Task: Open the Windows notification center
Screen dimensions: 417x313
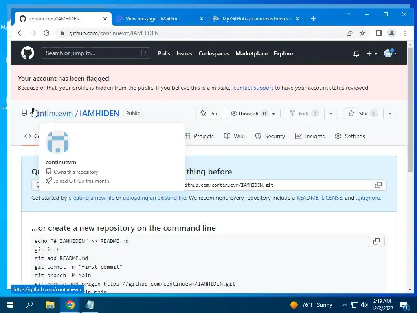Action: (404, 305)
